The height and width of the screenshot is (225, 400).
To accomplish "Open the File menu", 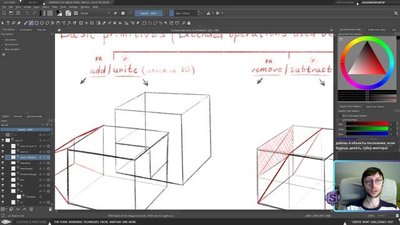I will tap(4, 7).
